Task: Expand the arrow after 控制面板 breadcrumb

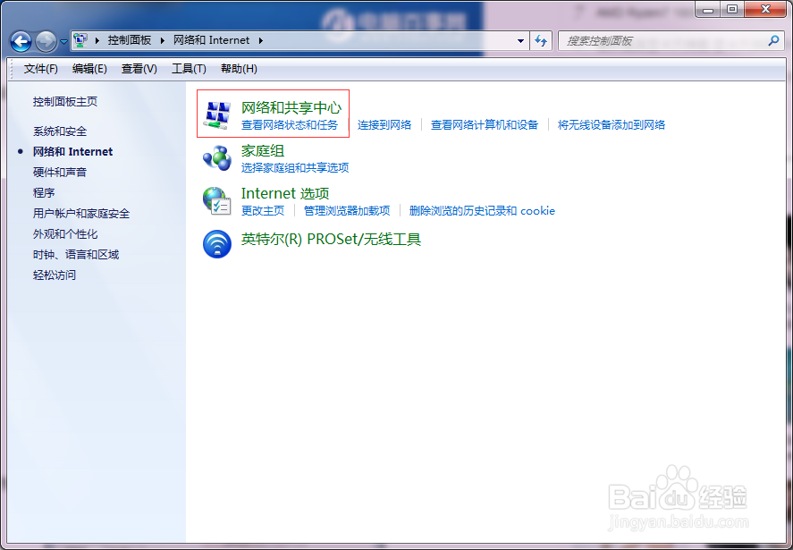Action: tap(163, 40)
